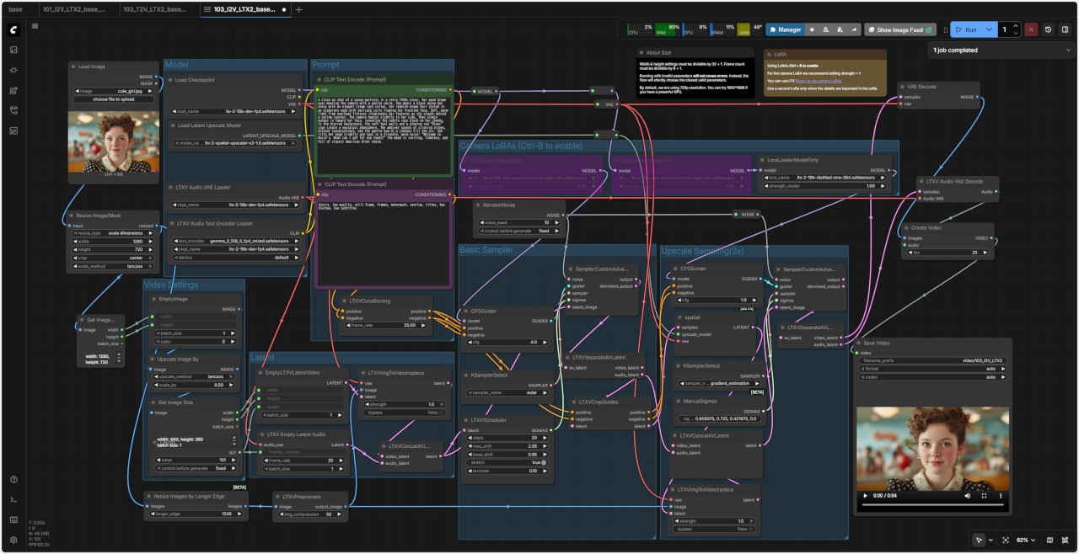The width and height of the screenshot is (1079, 554).
Task: Click the Manager button
Action: point(784,29)
